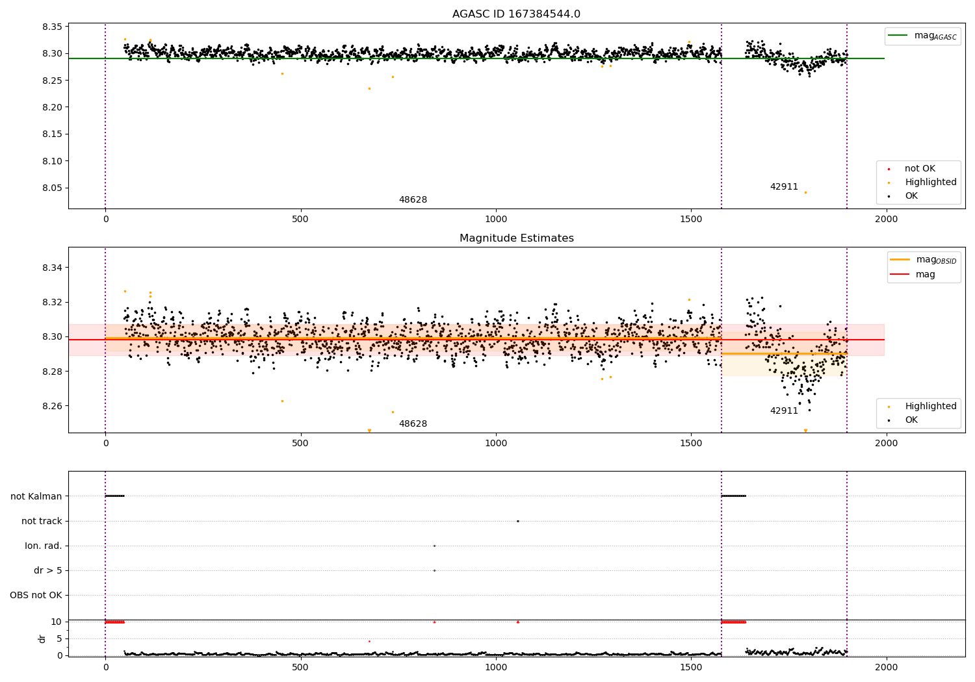
Task: Click the lone "not track" data point
Action: [x=518, y=521]
